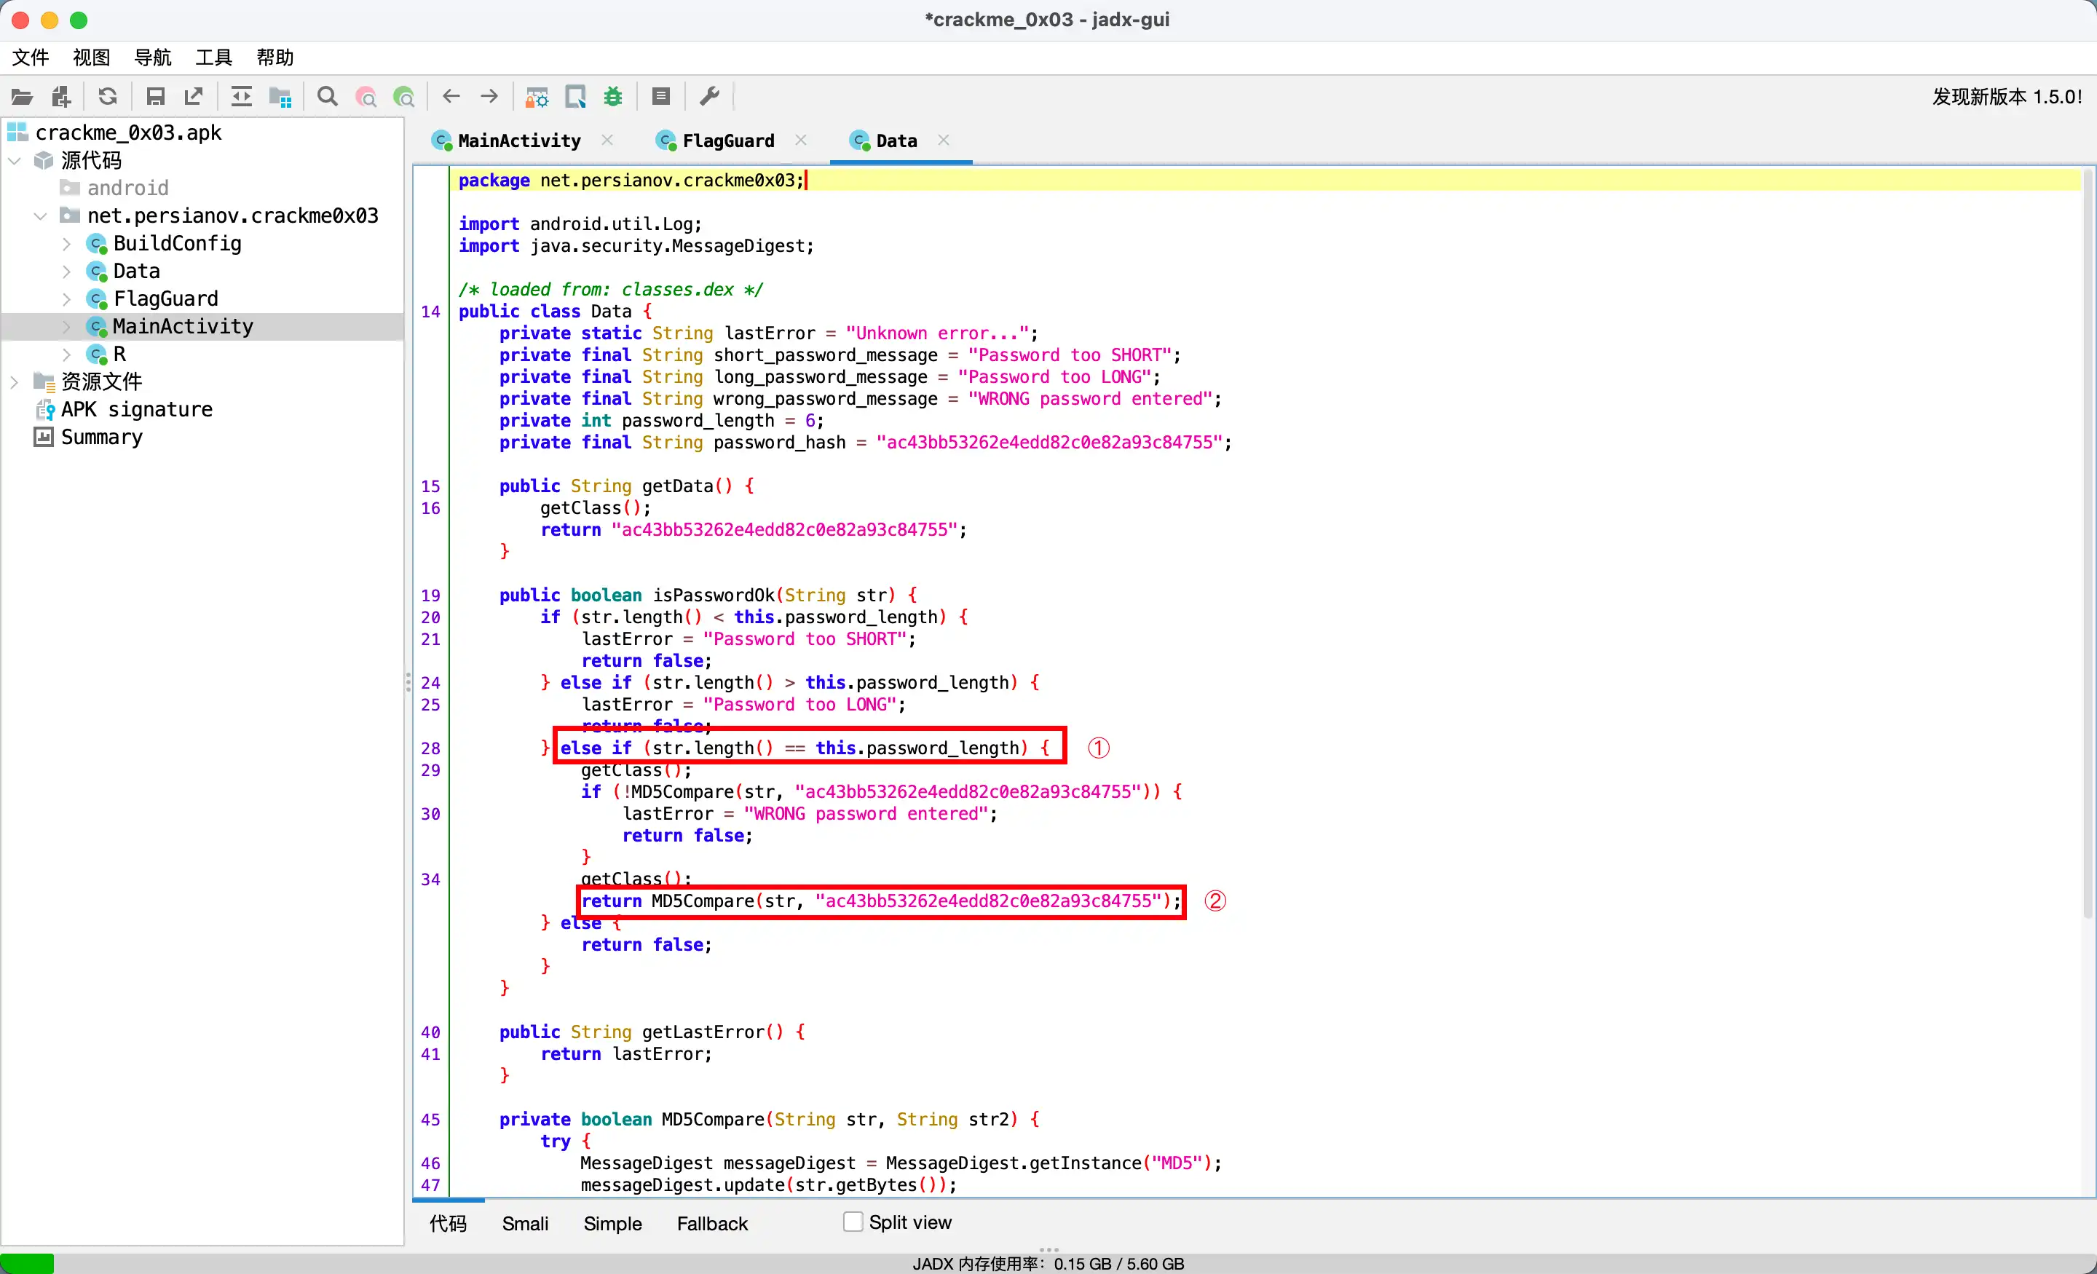The height and width of the screenshot is (1274, 2097).
Task: Switch to Simple view
Action: tap(613, 1223)
